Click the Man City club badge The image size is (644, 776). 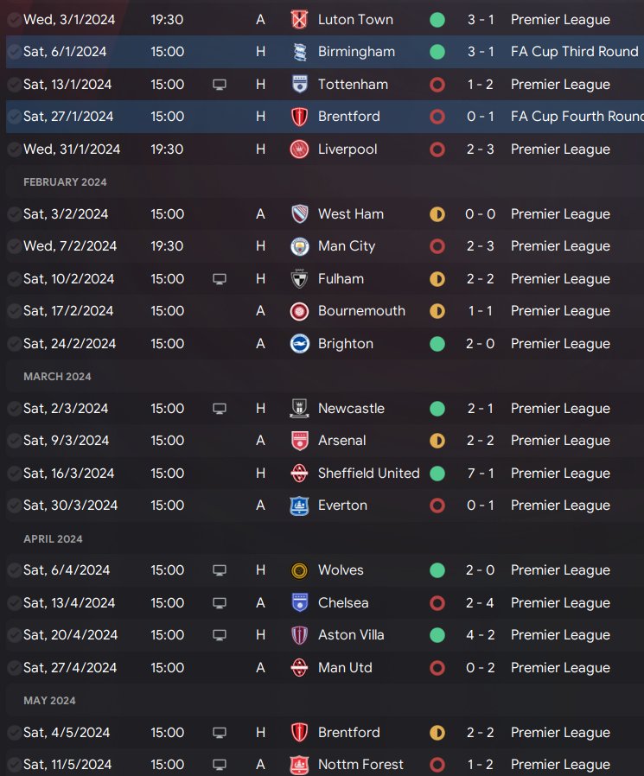point(299,246)
